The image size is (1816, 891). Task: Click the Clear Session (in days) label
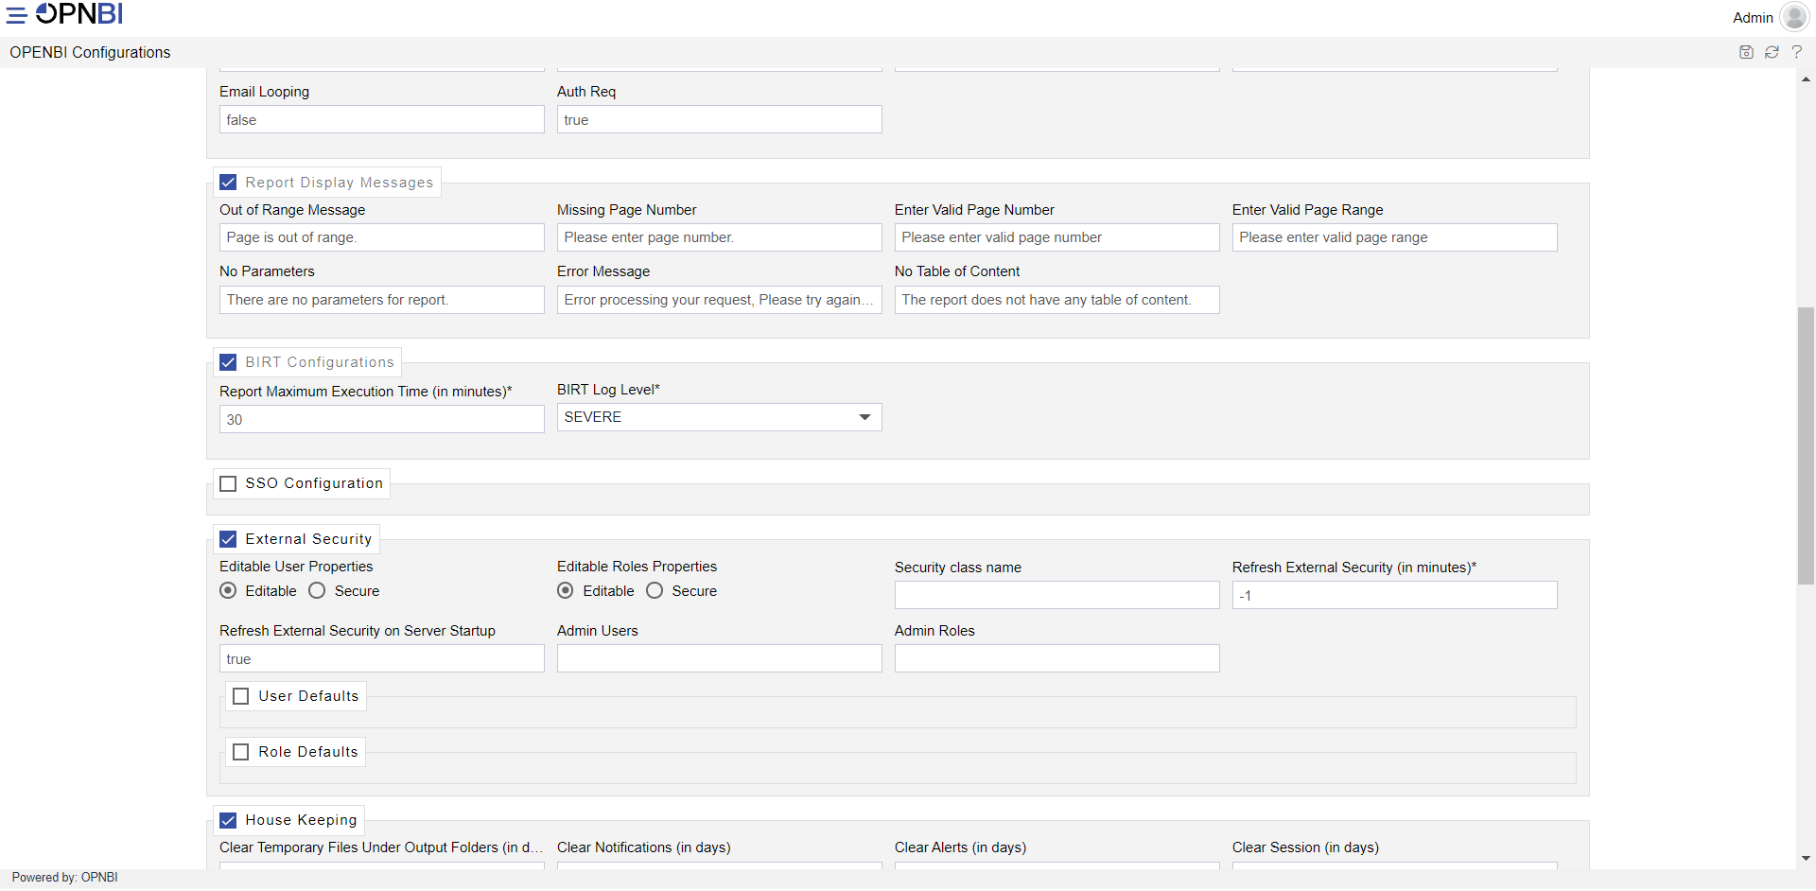(1305, 847)
